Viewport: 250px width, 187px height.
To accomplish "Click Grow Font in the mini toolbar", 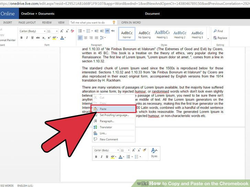I will click(x=134, y=150).
